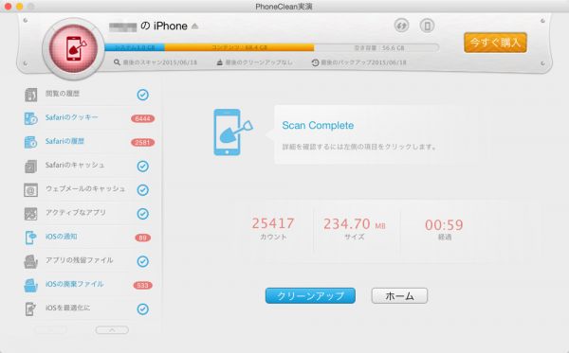Screen dimensions: 569x353
Task: Click the 234.70 MB サイズ value
Action: pos(355,223)
